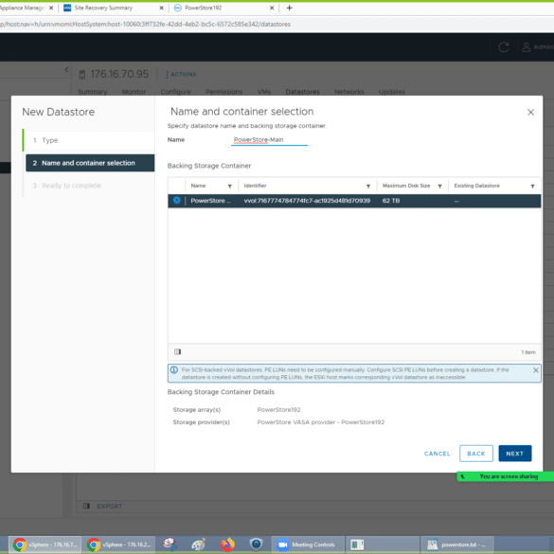Open the Networks tab
The image size is (554, 554).
[x=348, y=92]
